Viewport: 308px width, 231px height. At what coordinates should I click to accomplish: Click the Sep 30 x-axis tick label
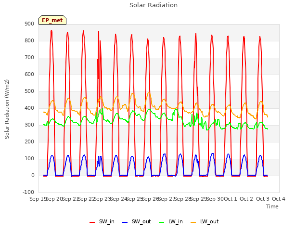coord(215,199)
